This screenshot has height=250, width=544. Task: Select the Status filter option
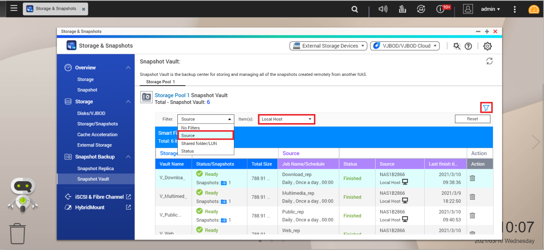[x=188, y=151]
